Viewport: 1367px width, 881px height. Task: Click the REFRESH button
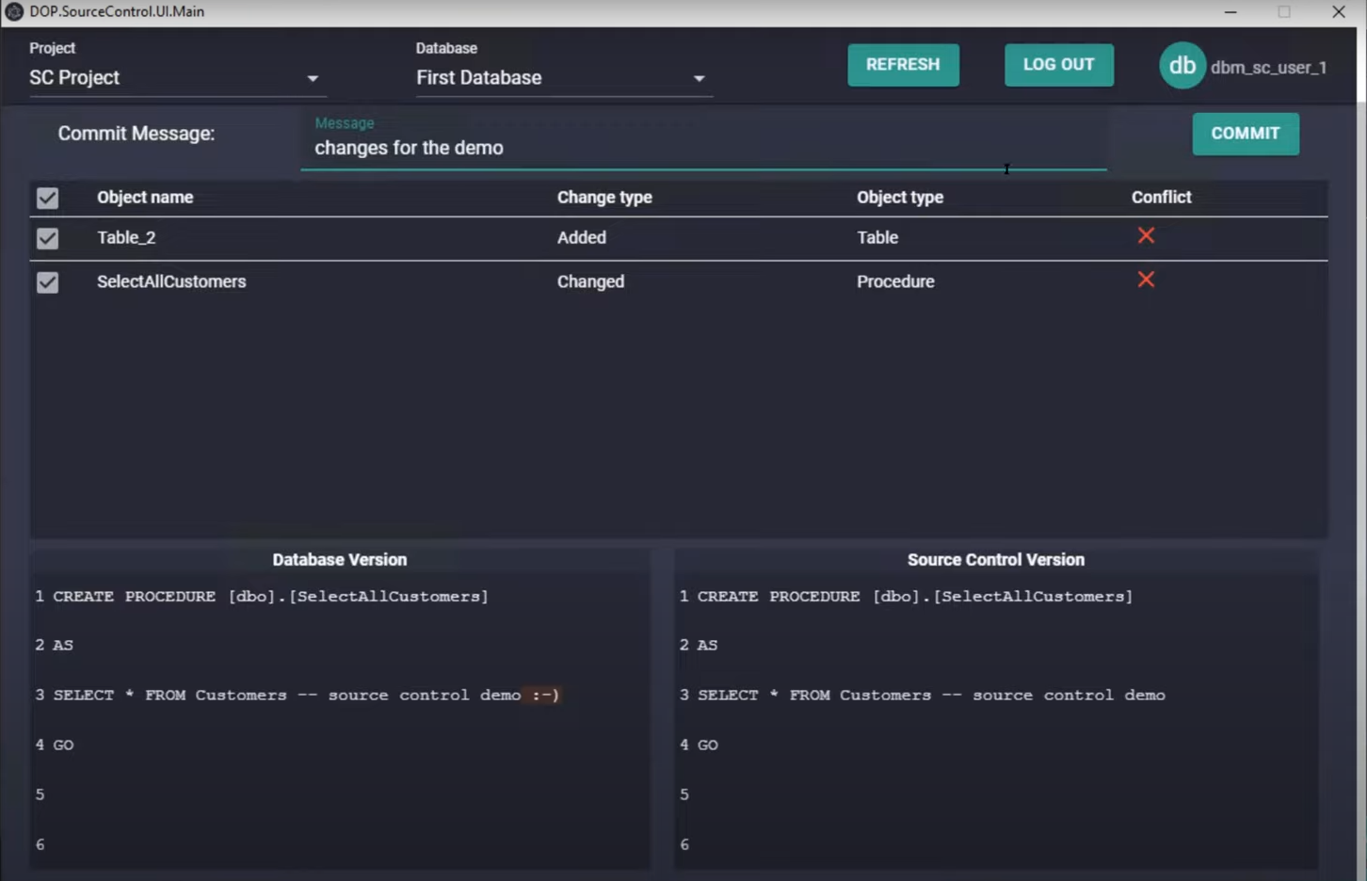click(903, 65)
